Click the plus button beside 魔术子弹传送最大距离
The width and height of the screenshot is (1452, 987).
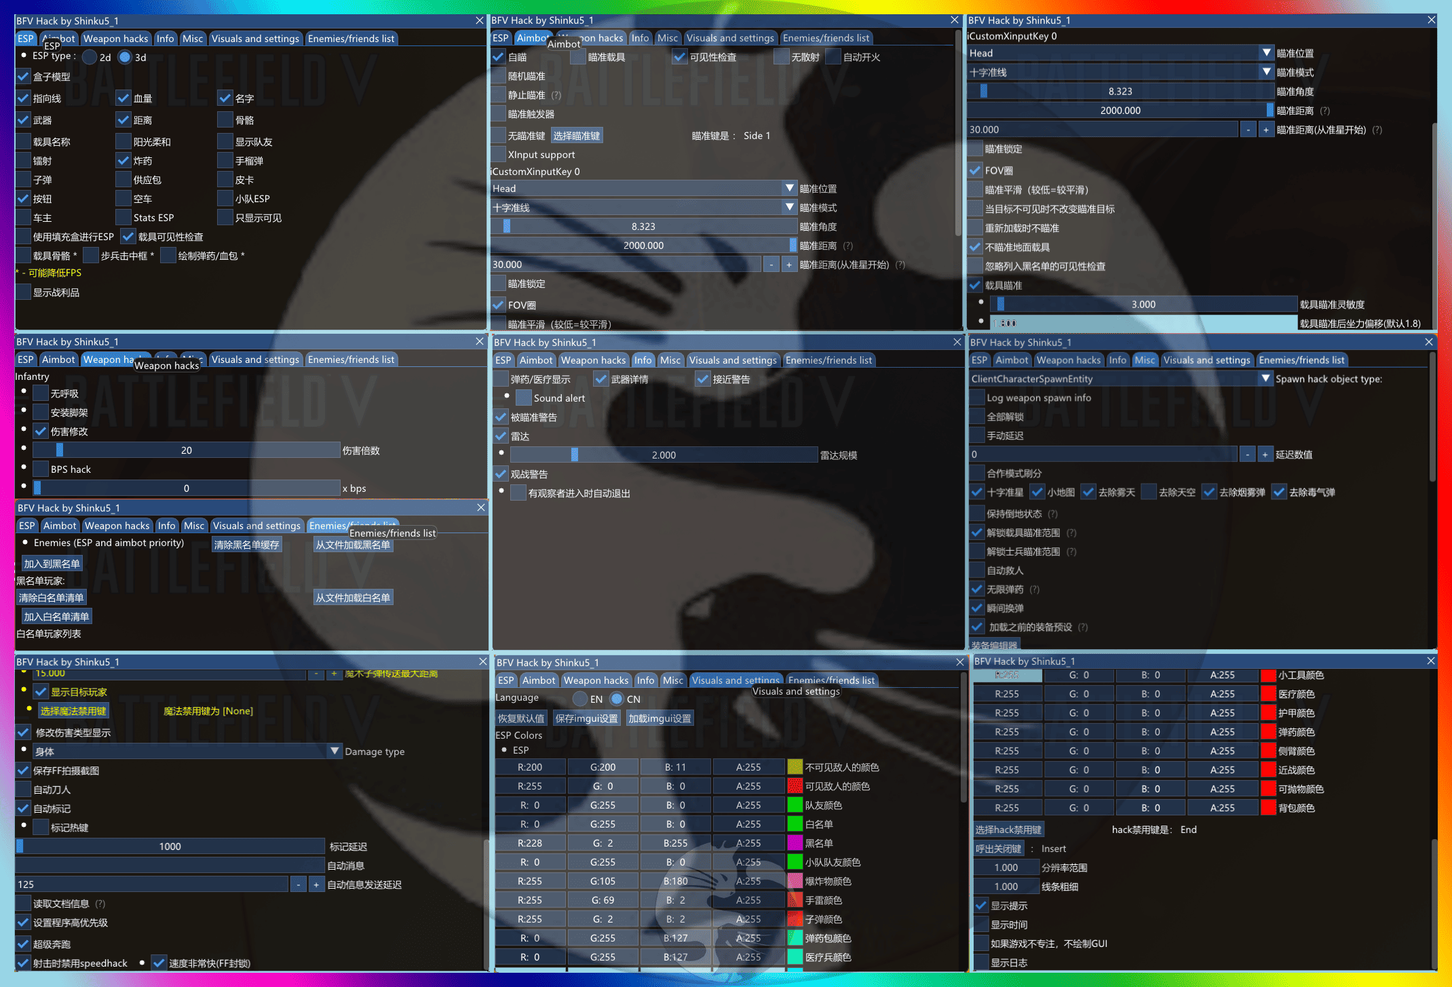pyautogui.click(x=333, y=674)
